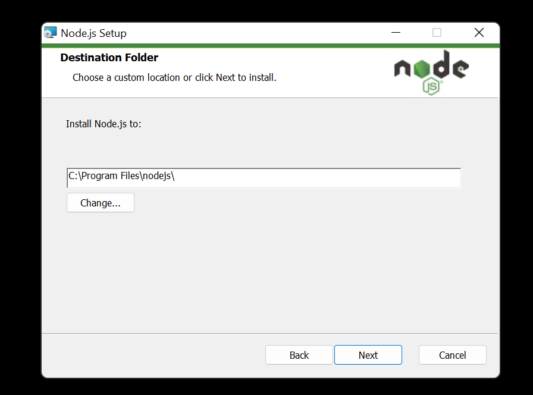Click the Node.js logo graphic
Image resolution: width=533 pixels, height=395 pixels.
tap(431, 73)
